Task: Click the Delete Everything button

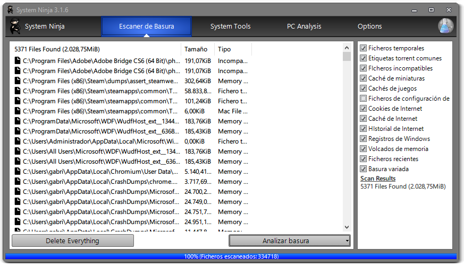Action: [72, 241]
